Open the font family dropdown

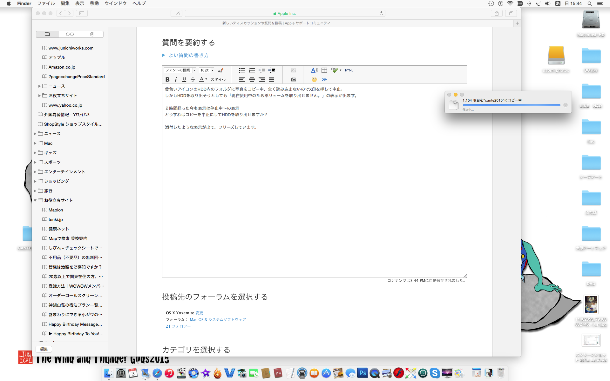(x=180, y=70)
